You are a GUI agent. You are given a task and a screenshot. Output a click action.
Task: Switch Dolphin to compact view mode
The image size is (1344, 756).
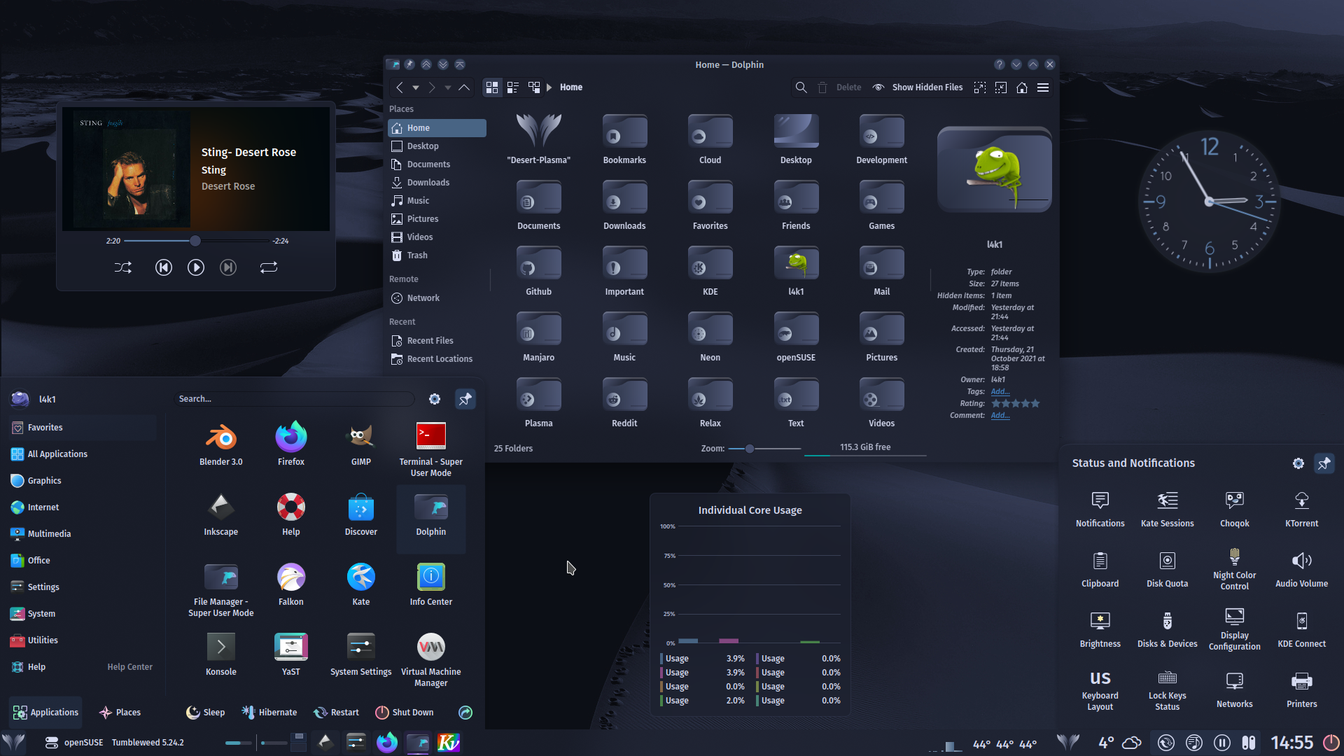(513, 87)
